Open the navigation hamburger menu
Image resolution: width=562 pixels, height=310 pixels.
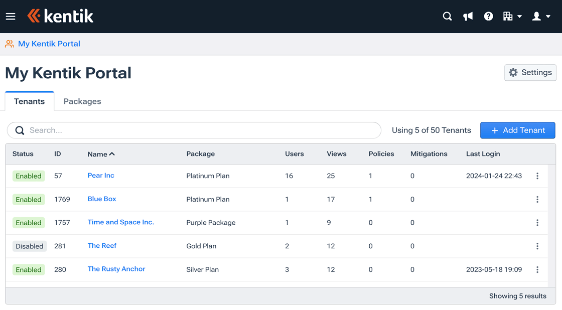click(x=11, y=16)
